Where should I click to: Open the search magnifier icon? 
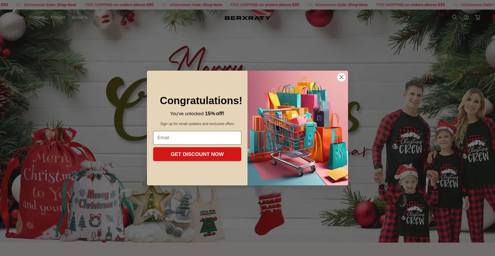tap(455, 17)
